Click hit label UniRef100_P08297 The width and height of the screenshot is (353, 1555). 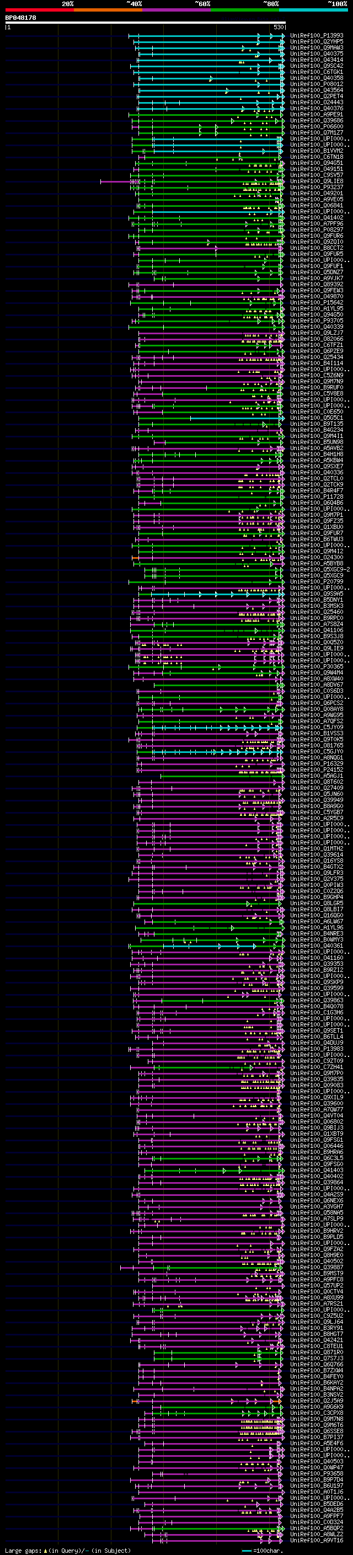[x=316, y=229]
